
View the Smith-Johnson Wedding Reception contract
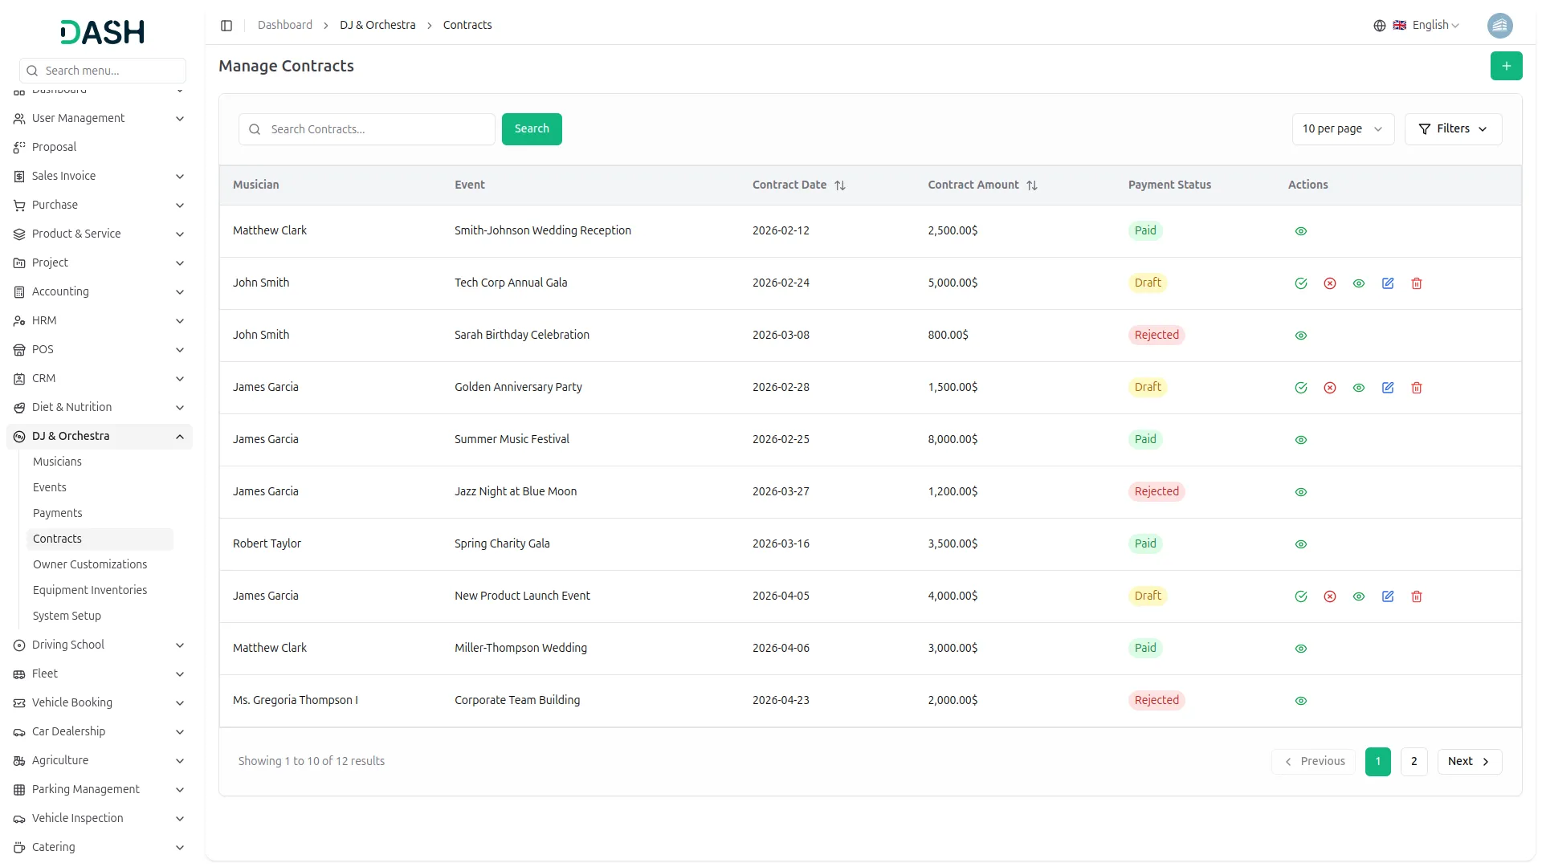click(x=1301, y=231)
